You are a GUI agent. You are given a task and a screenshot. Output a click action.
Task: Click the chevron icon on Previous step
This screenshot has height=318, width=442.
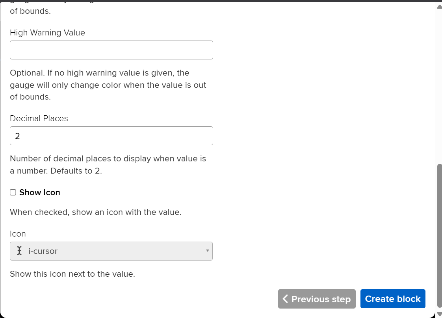coord(285,299)
